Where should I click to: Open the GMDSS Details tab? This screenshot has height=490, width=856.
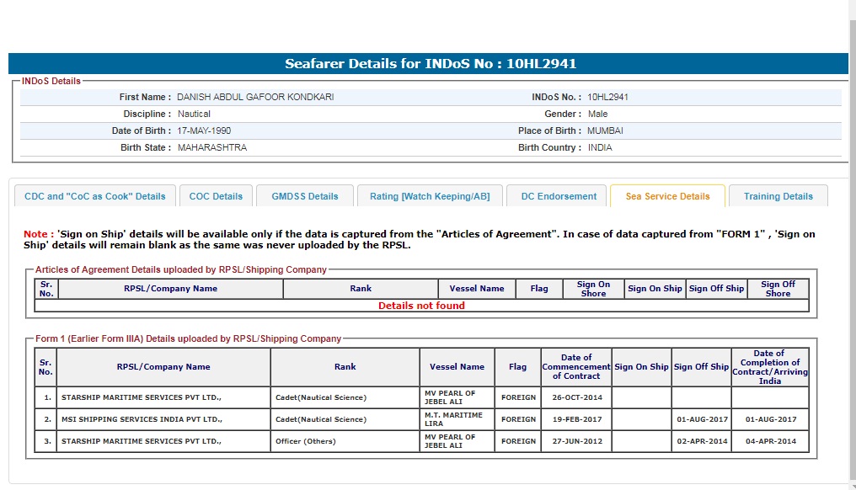tap(304, 196)
